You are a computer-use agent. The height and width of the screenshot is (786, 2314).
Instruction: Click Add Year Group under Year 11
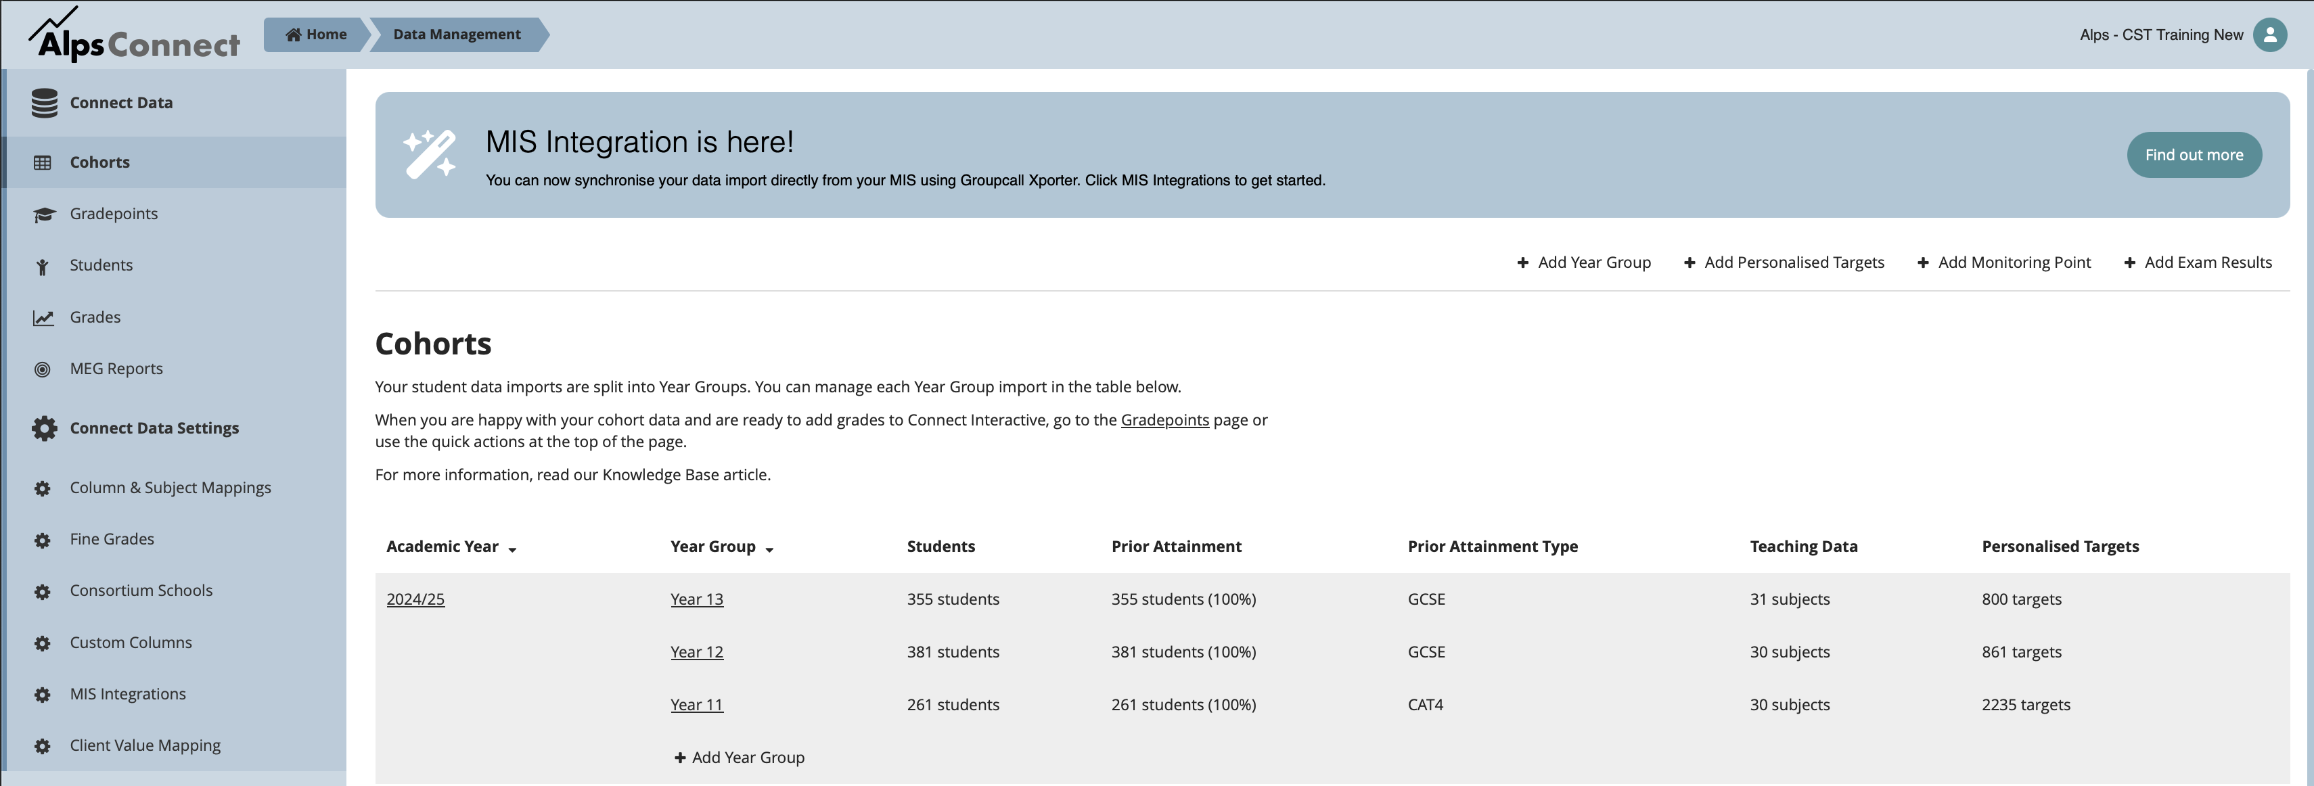point(740,758)
